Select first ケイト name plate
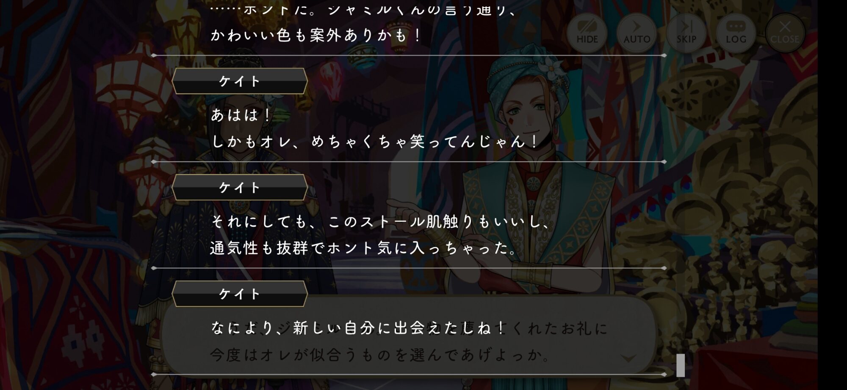This screenshot has width=847, height=390. [240, 81]
